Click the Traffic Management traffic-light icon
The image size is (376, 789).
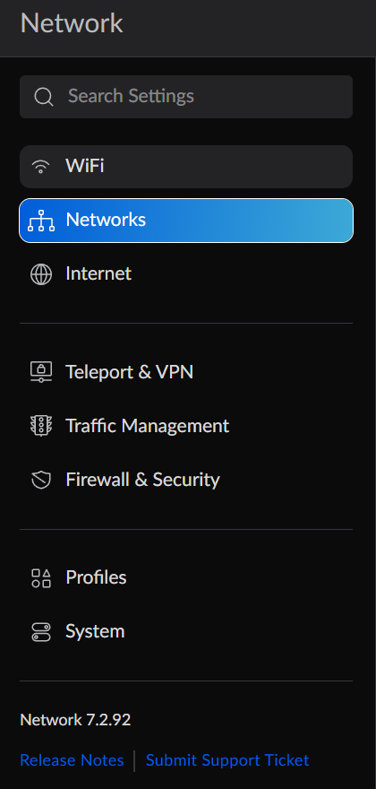point(40,426)
